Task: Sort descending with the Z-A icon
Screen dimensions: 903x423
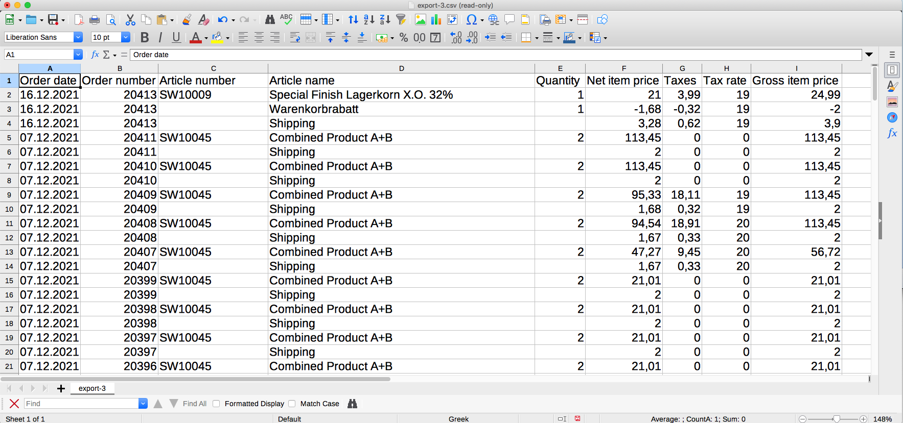Action: point(385,20)
